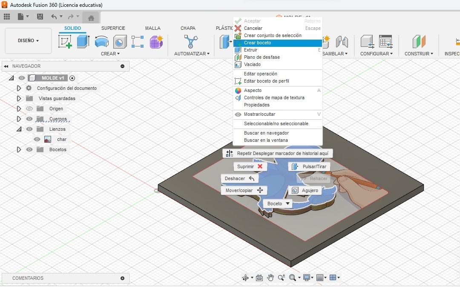This screenshot has width=460, height=287.
Task: Click the Orbit tool in navigation bar
Action: 245,278
